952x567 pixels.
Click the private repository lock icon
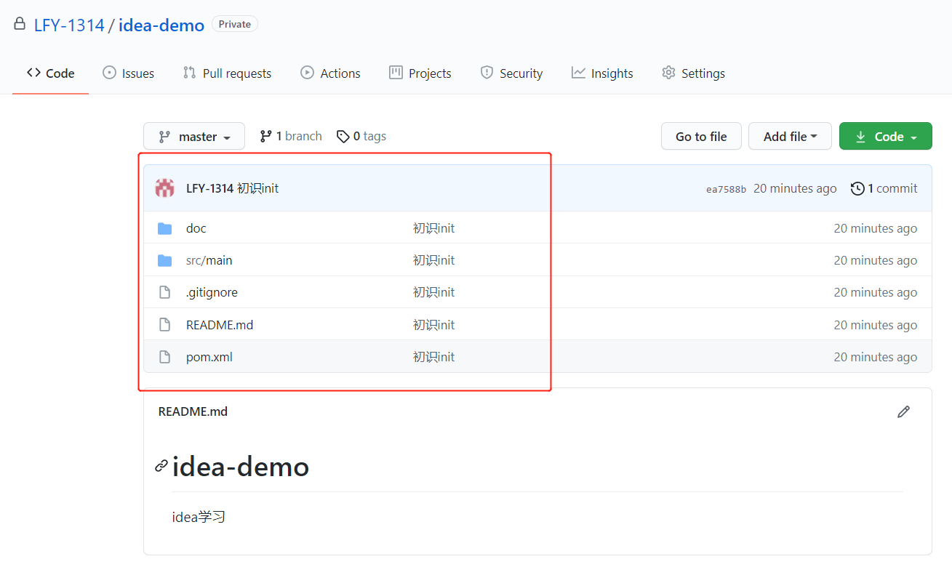[x=20, y=24]
